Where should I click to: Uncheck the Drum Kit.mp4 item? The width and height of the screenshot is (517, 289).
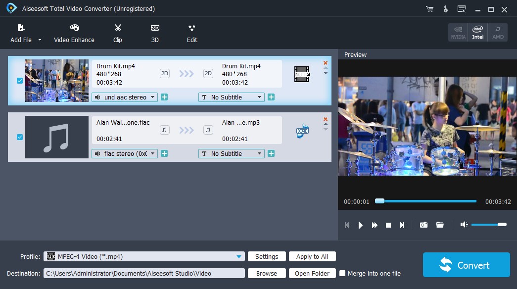pos(20,80)
